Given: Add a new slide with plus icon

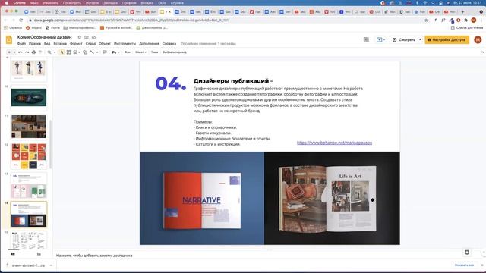Looking at the screenshot, I should [x=9, y=52].
